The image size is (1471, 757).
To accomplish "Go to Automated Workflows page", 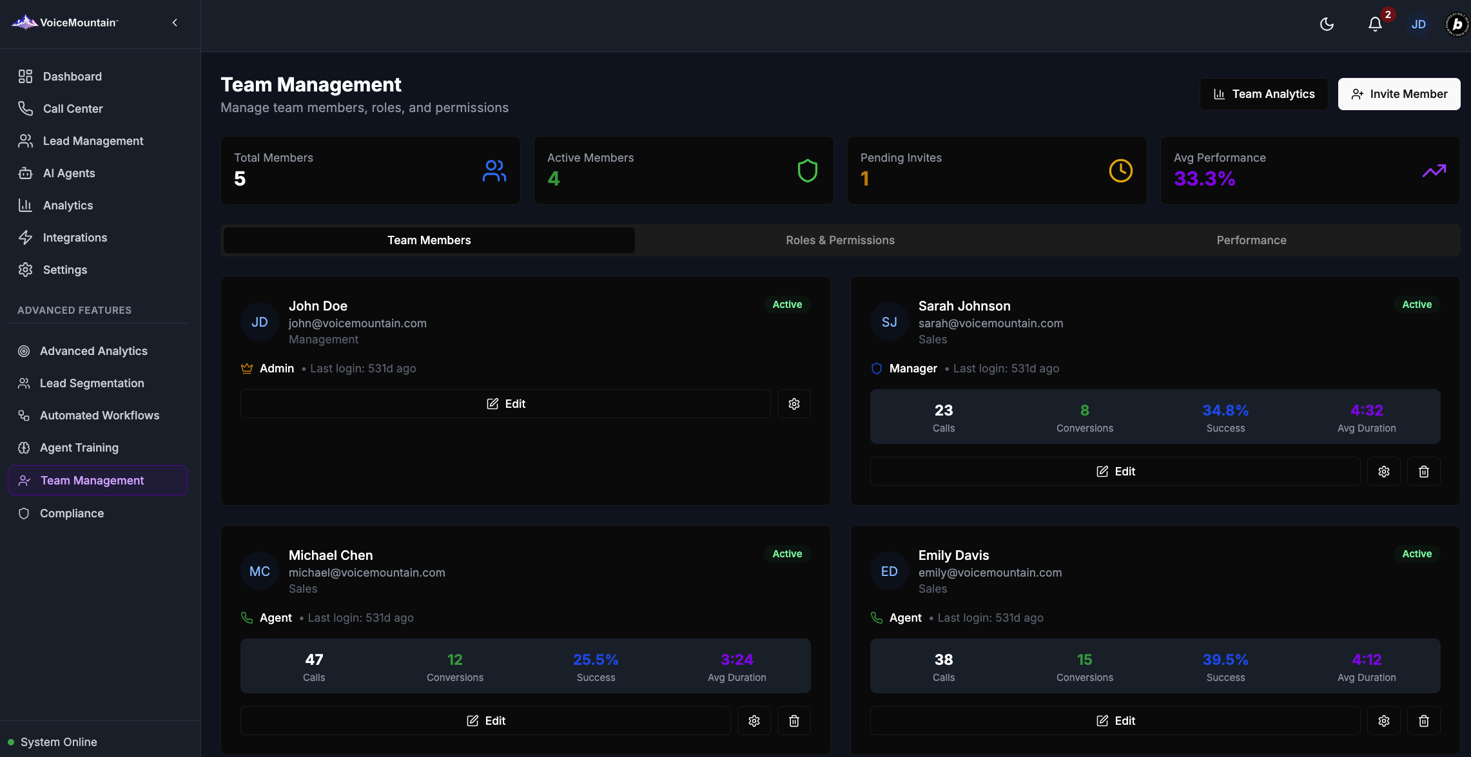I will 99,416.
